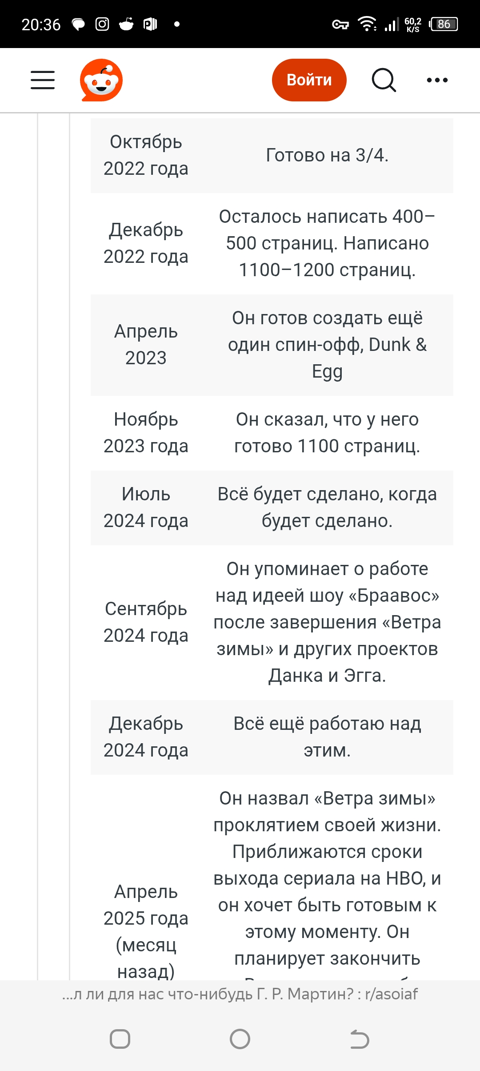Tap the Reddit Snoo logo
Viewport: 480px width, 1071px height.
tap(101, 80)
